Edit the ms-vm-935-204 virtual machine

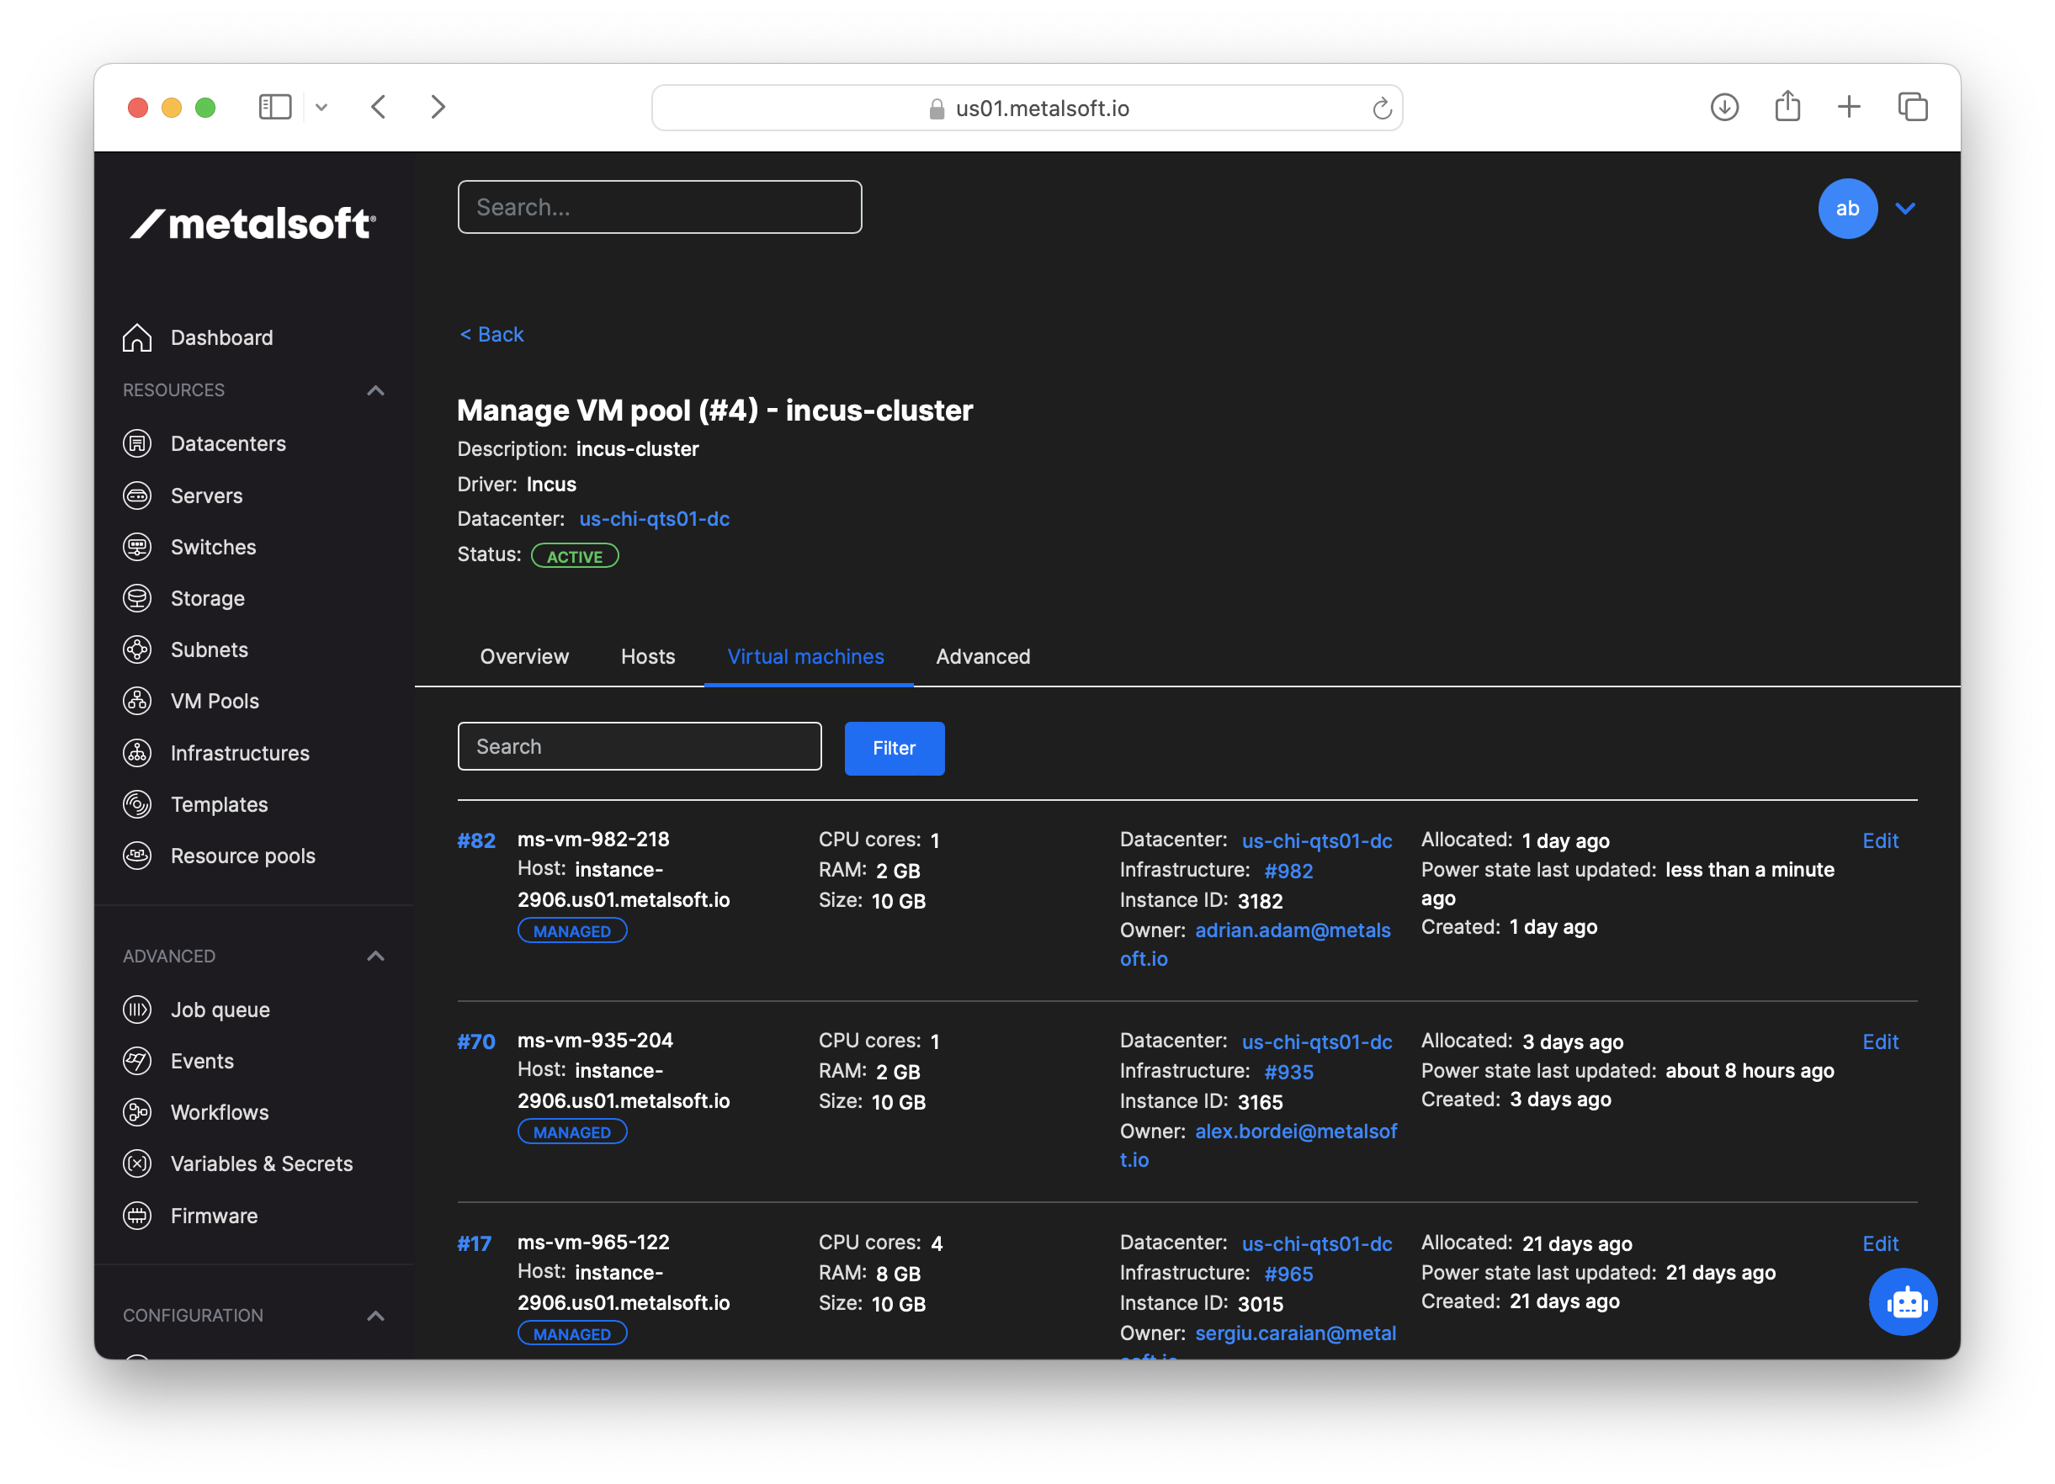pos(1880,1041)
